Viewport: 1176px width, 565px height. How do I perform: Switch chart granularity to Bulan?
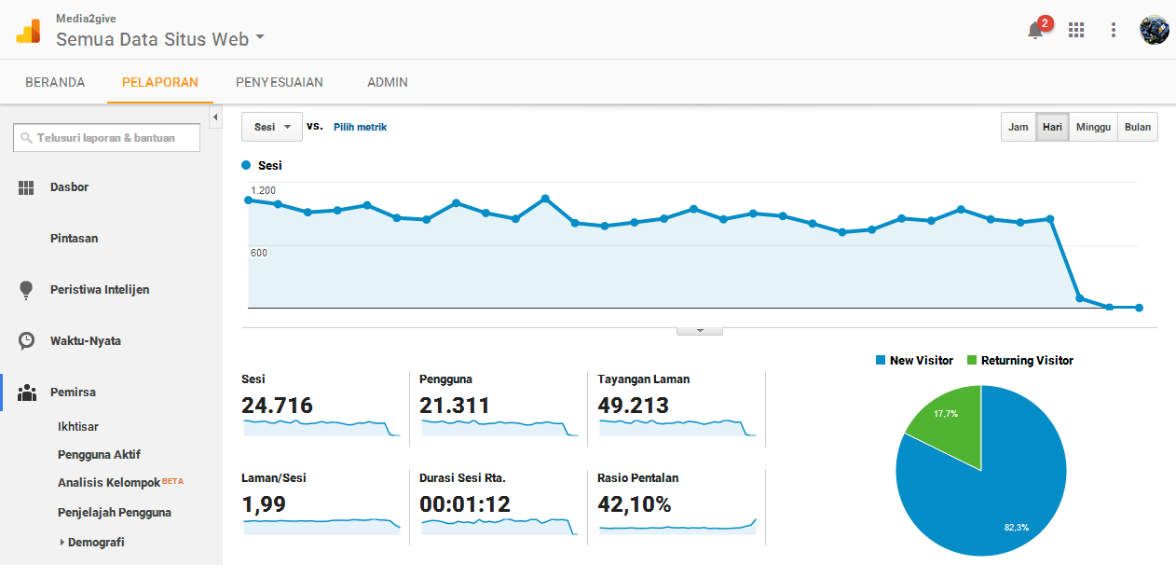(x=1137, y=128)
